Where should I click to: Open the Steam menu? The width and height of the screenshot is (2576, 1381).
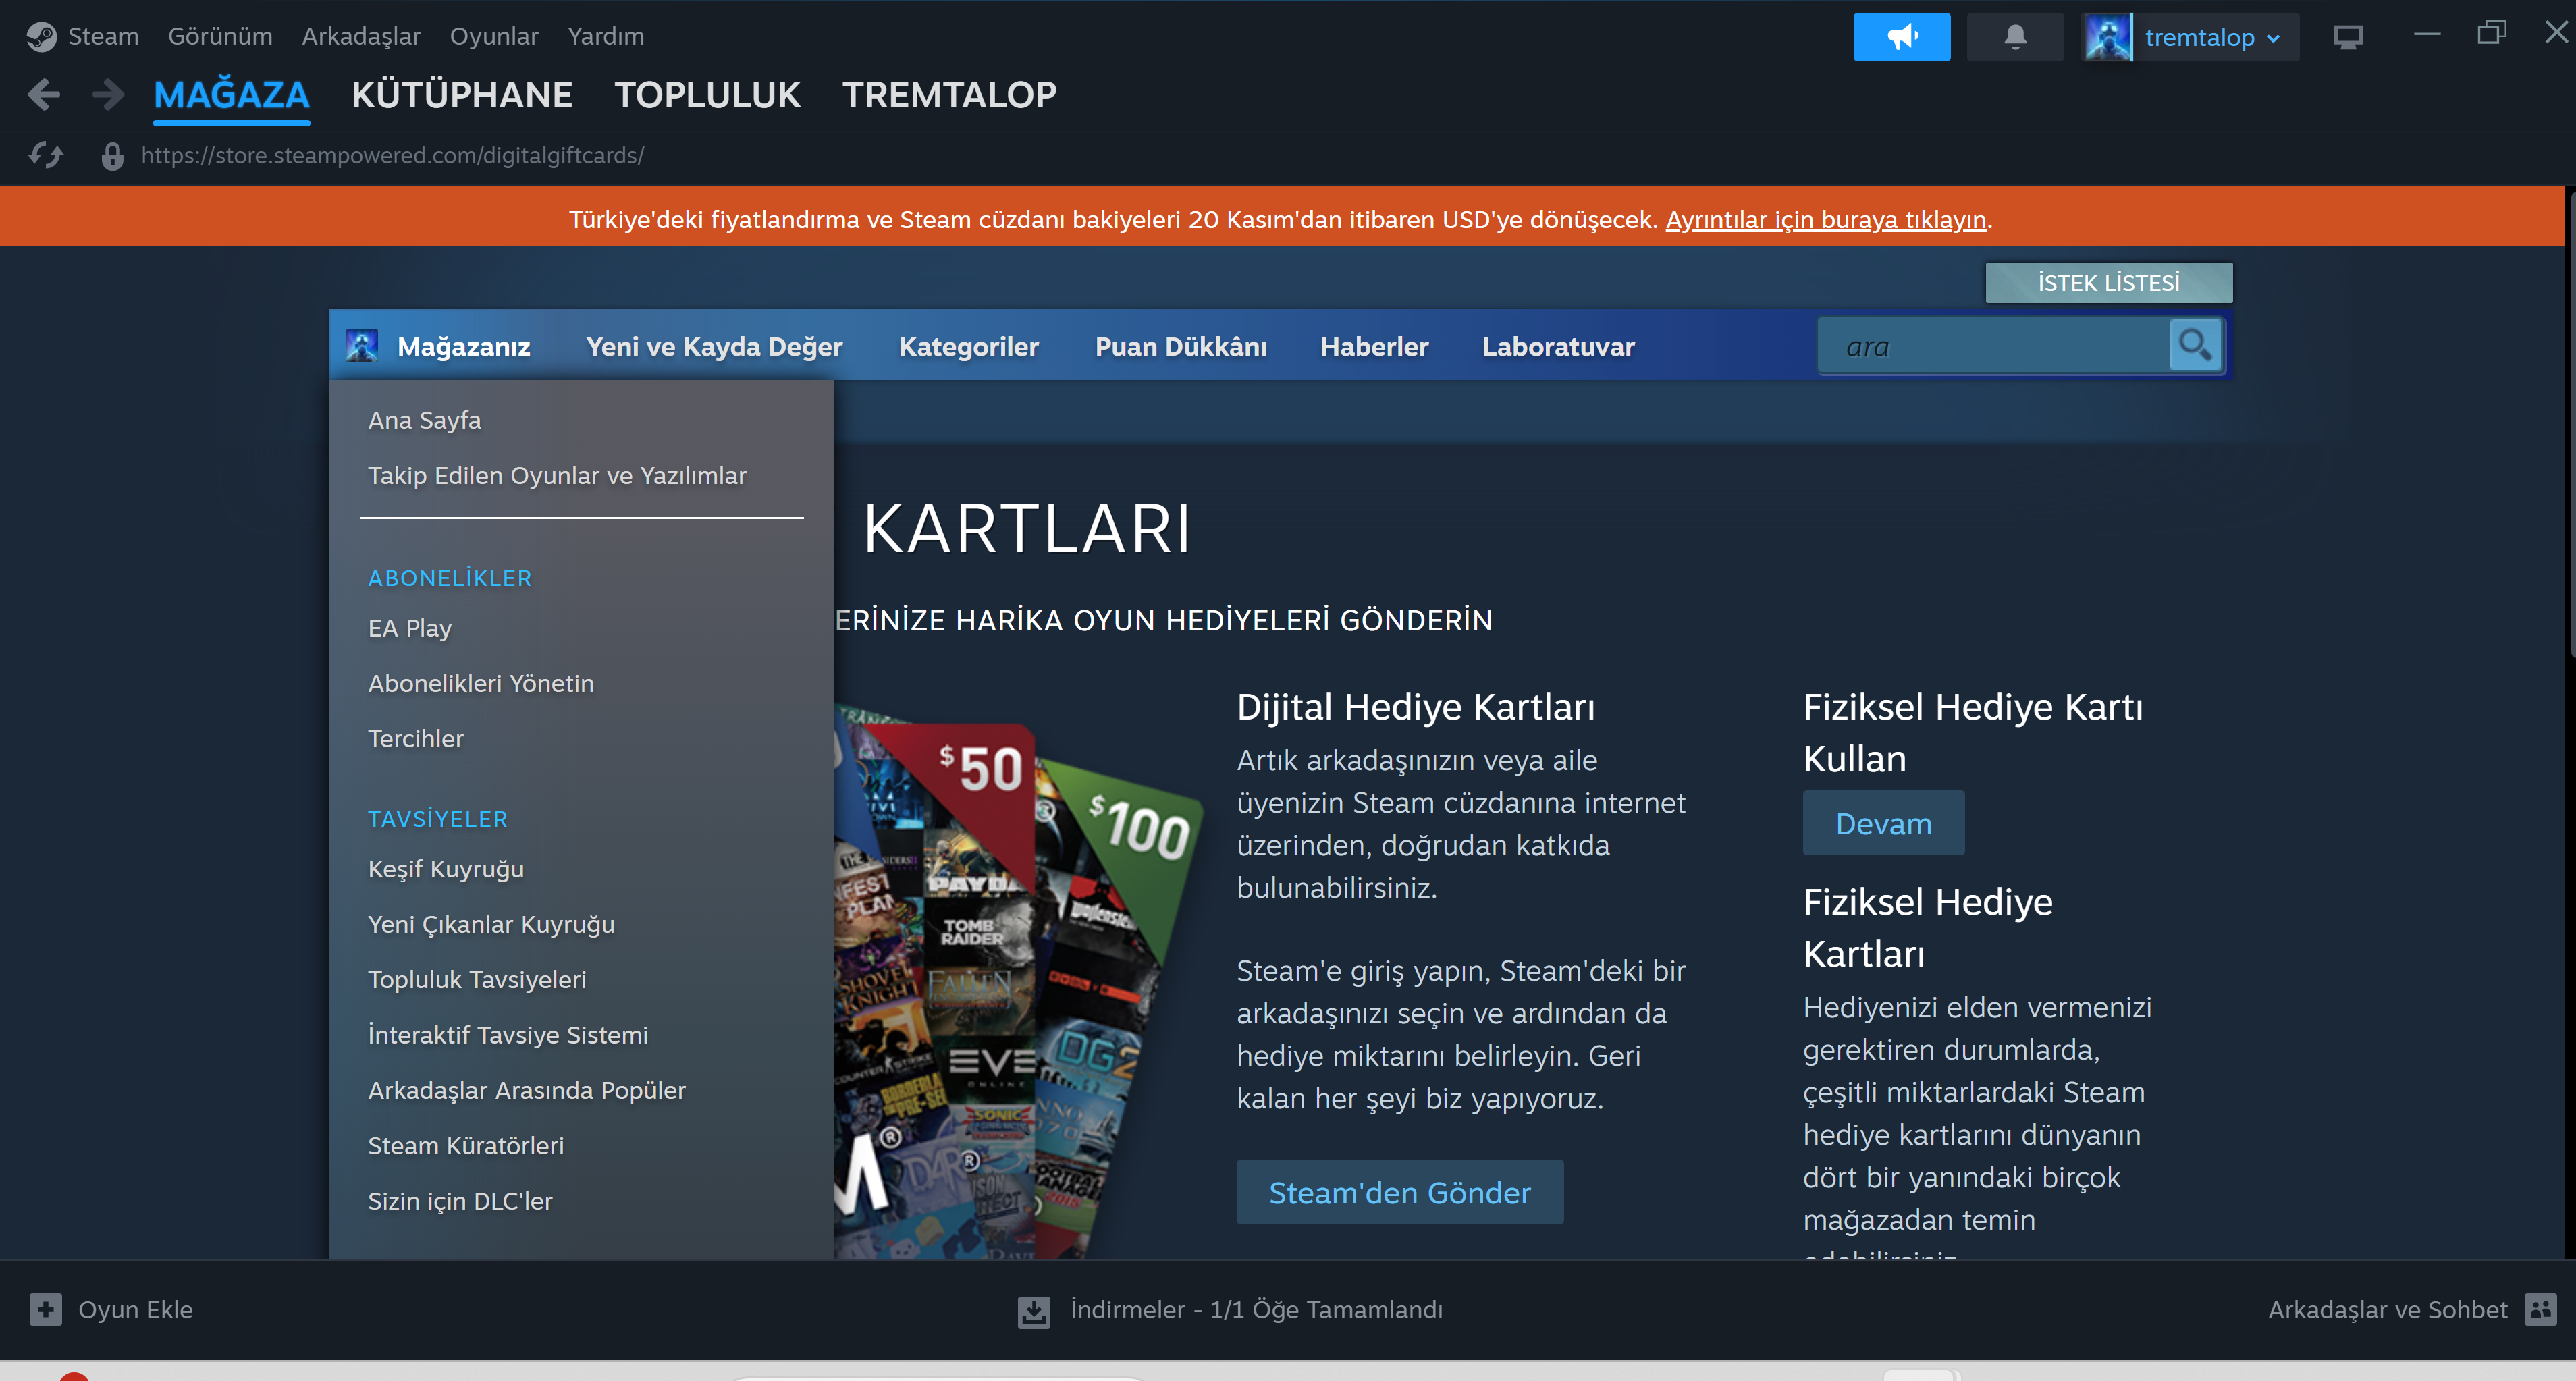tap(103, 37)
